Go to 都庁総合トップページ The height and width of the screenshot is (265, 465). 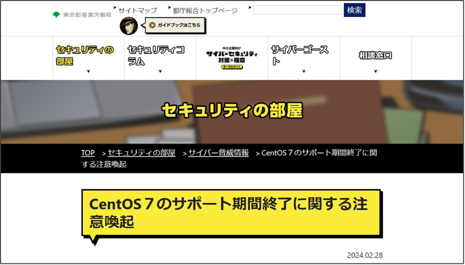click(205, 10)
